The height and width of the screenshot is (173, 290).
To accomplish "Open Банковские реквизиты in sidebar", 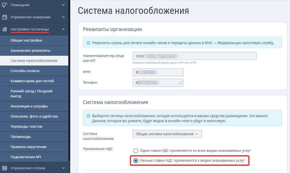I will click(34, 50).
